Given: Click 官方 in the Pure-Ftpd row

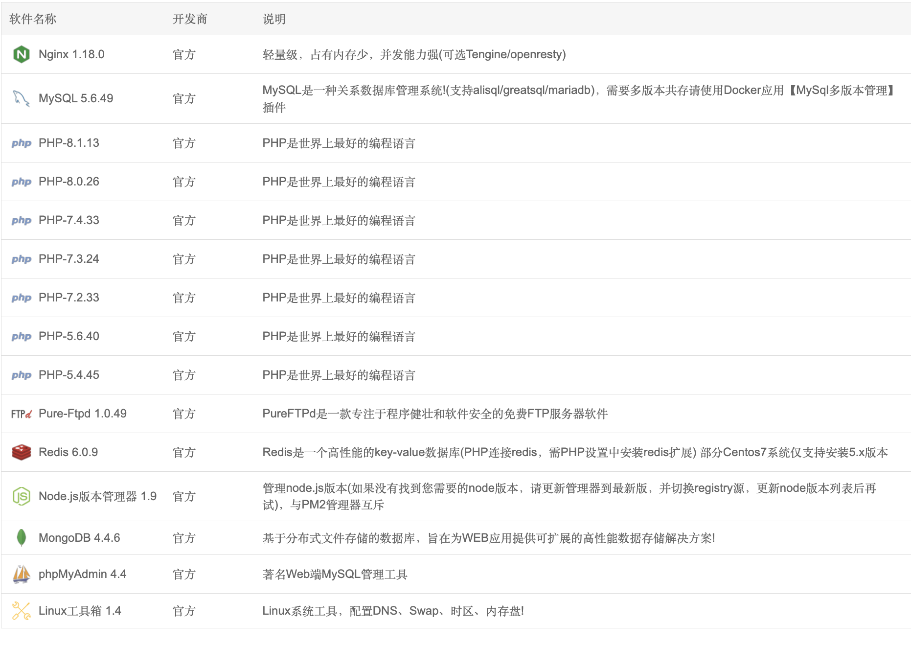Looking at the screenshot, I should pyautogui.click(x=184, y=414).
